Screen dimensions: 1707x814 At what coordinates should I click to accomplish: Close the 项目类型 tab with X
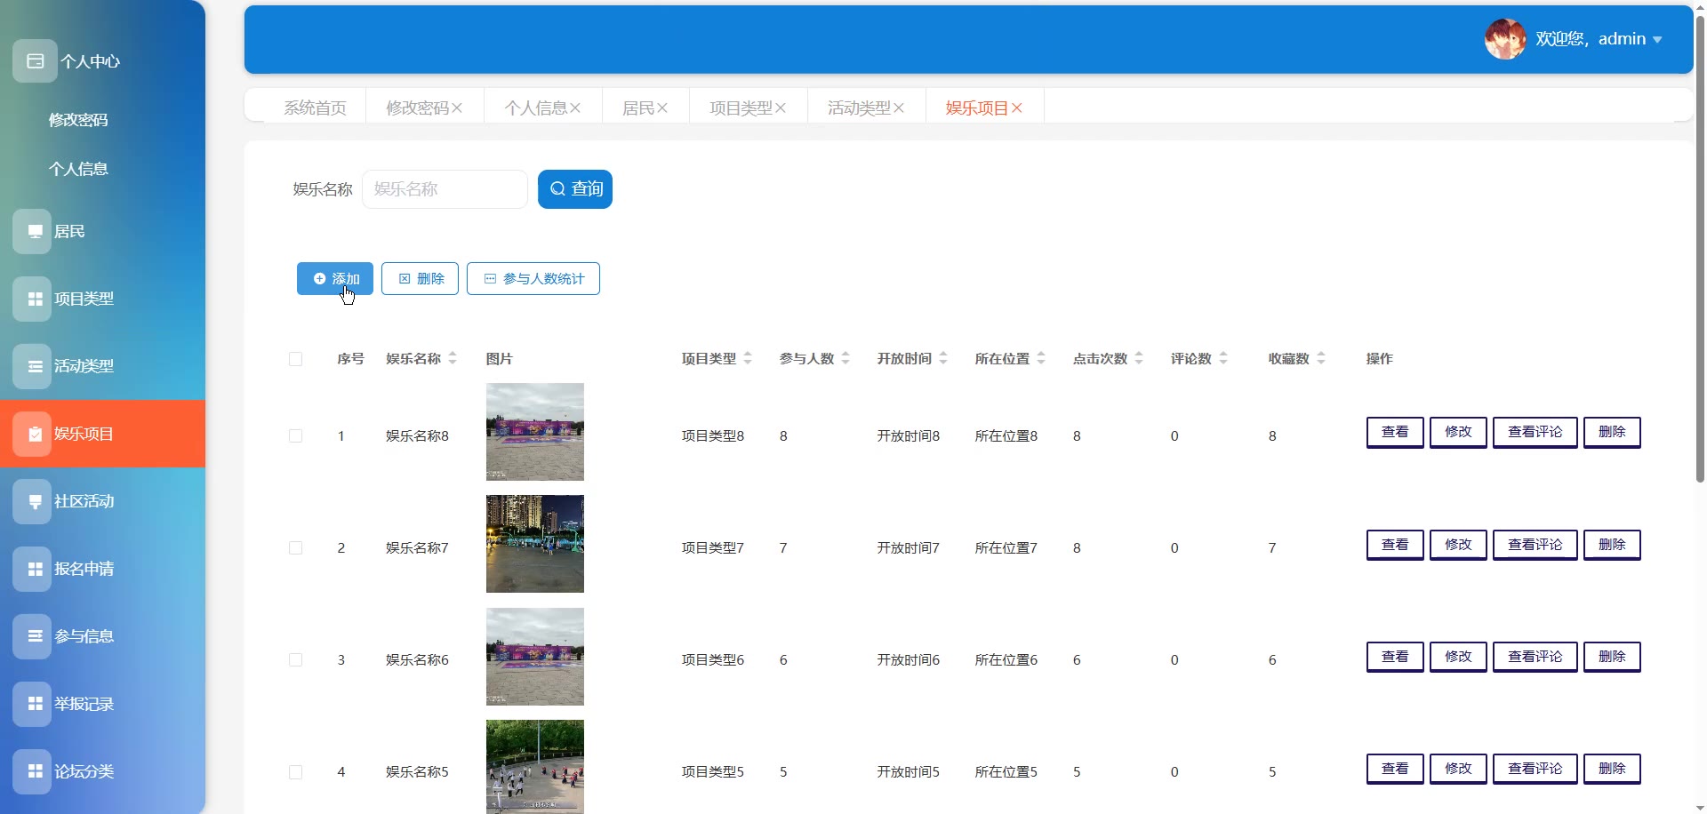781,108
